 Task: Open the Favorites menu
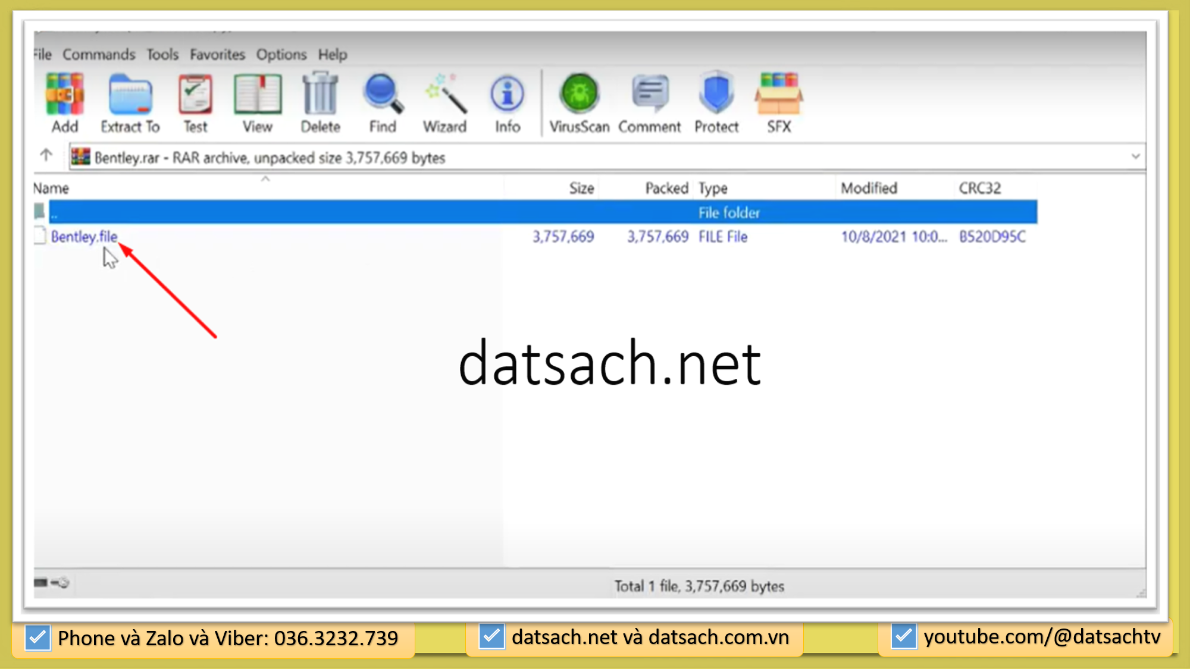217,55
